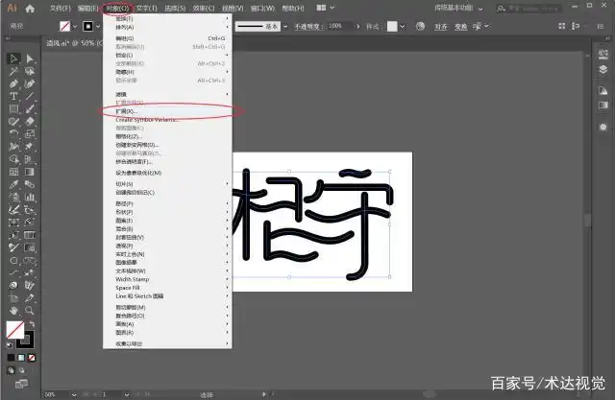Choose the Column Graph tool
The height and width of the screenshot is (400, 615).
pyautogui.click(x=30, y=197)
